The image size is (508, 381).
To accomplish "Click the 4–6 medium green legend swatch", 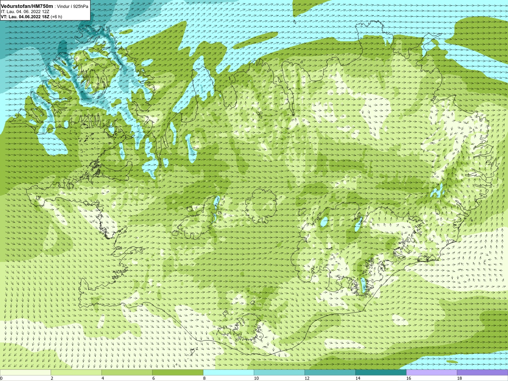I will (127, 373).
